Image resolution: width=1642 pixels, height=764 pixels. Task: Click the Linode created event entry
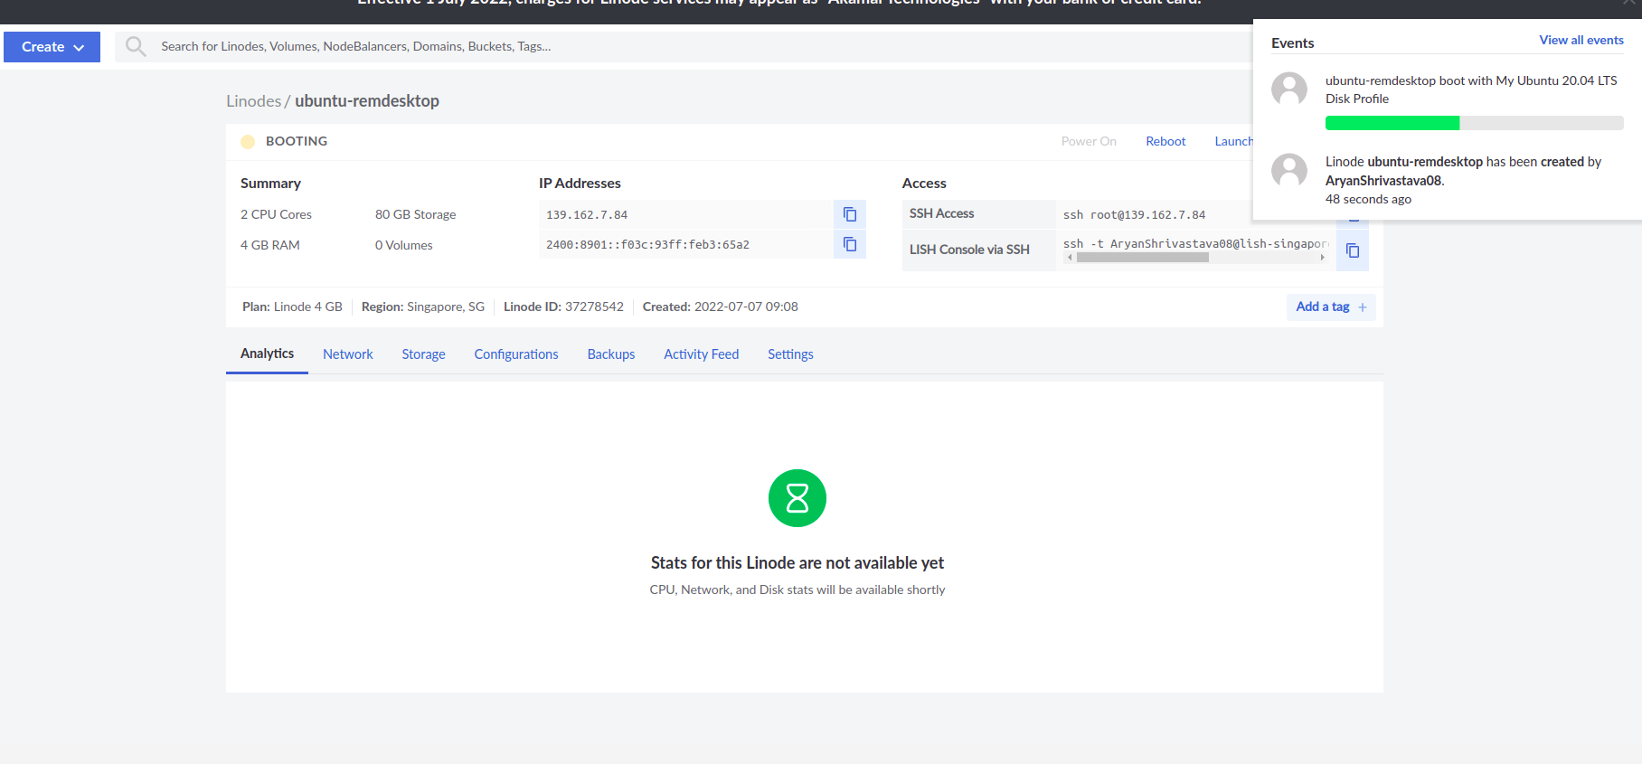(1447, 180)
